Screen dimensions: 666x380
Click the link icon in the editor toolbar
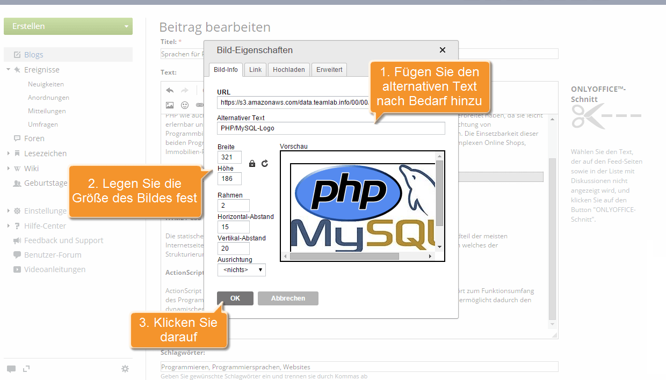point(199,105)
